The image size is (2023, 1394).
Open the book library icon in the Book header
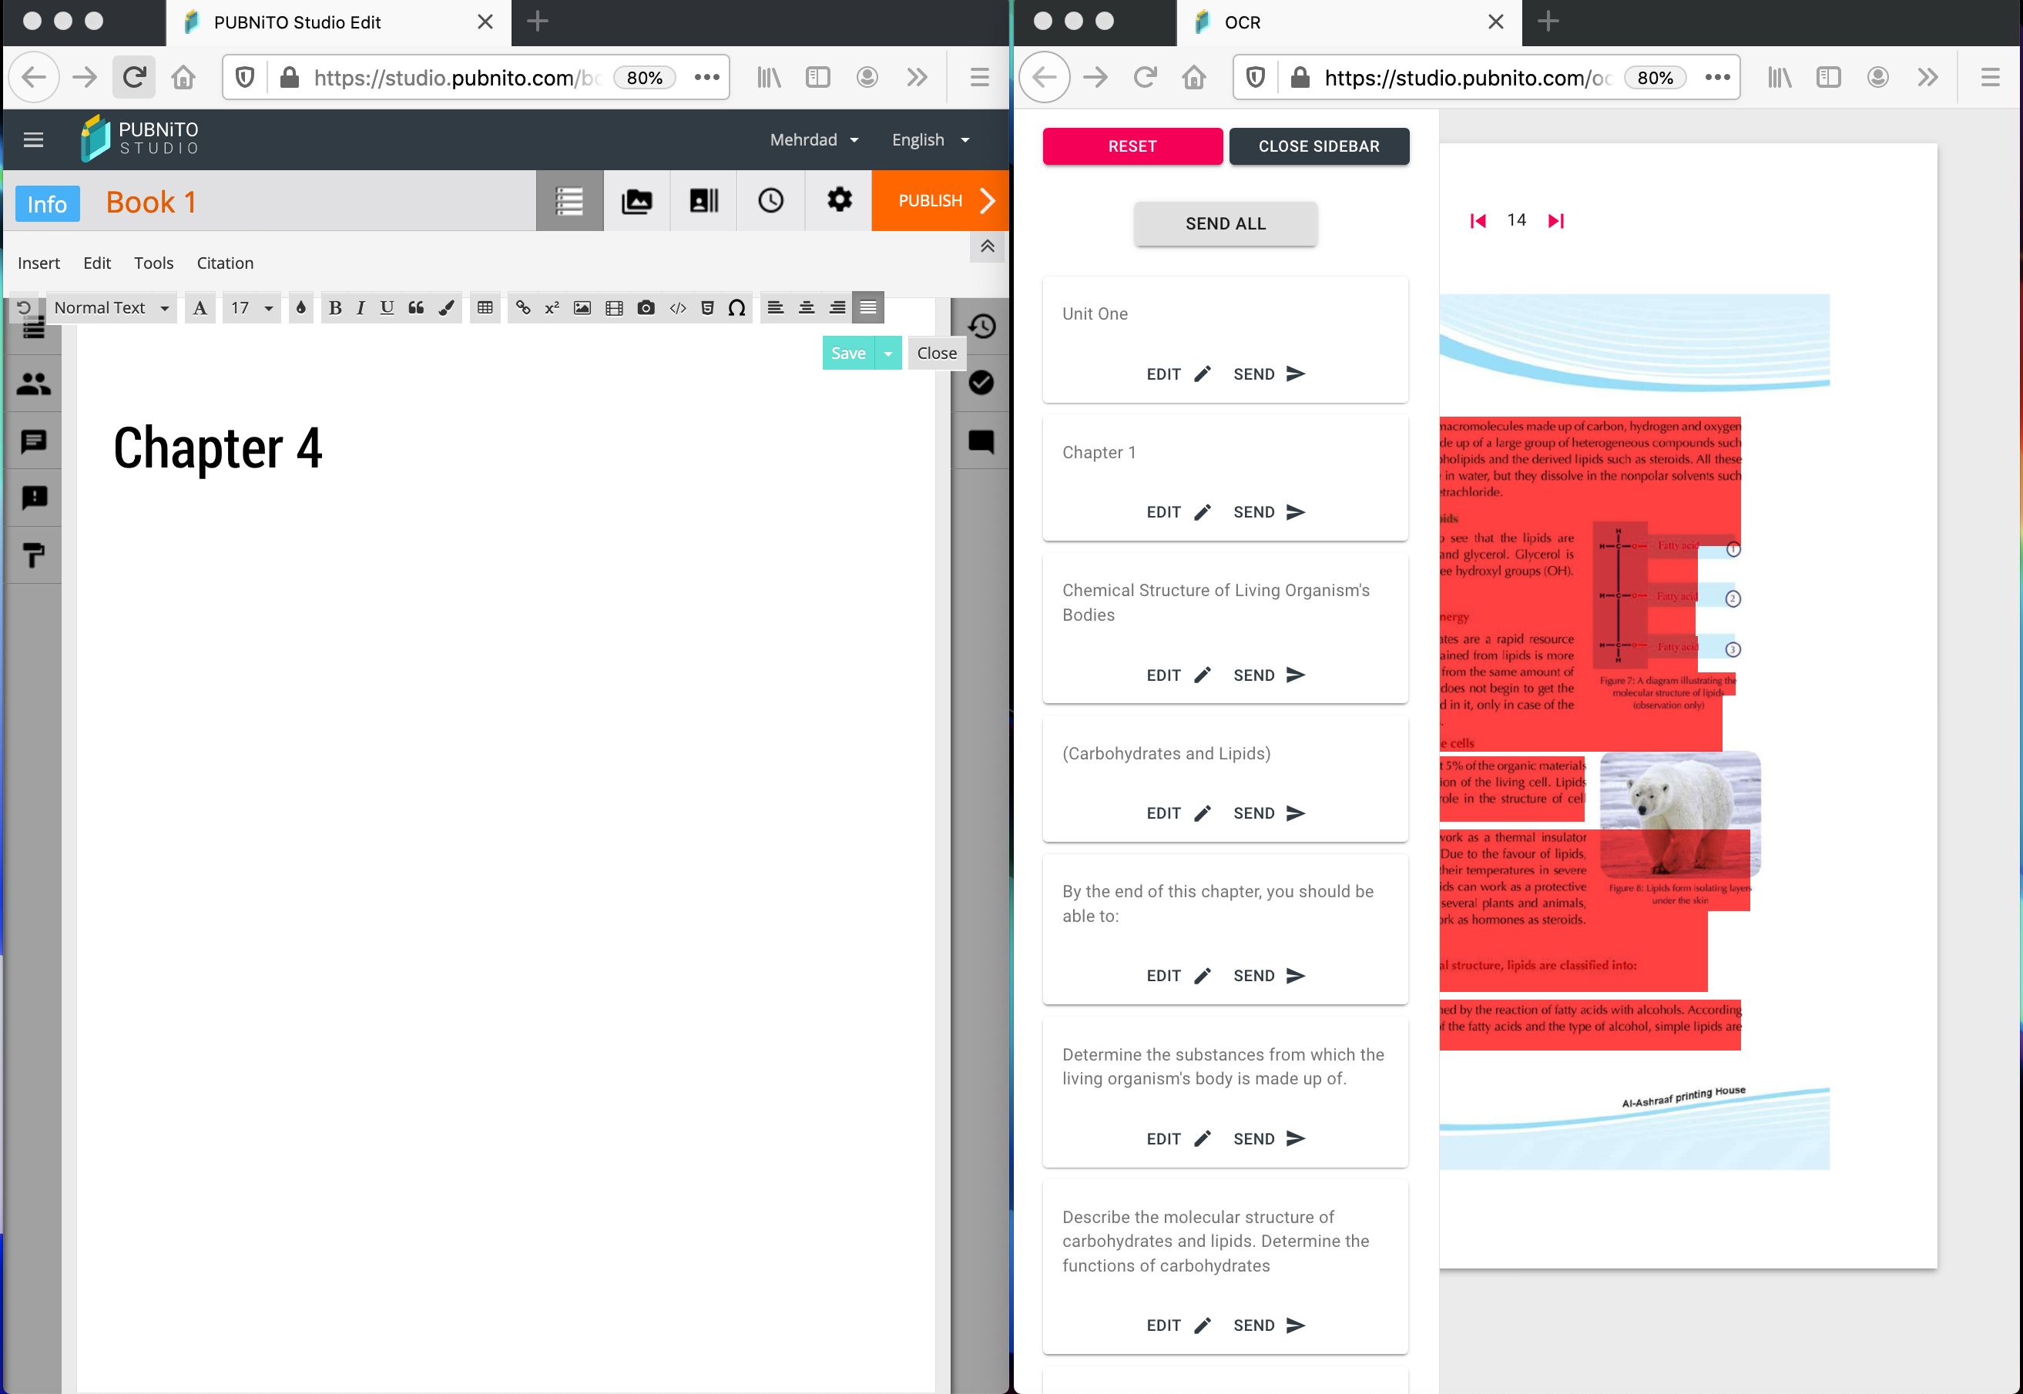[x=704, y=201]
